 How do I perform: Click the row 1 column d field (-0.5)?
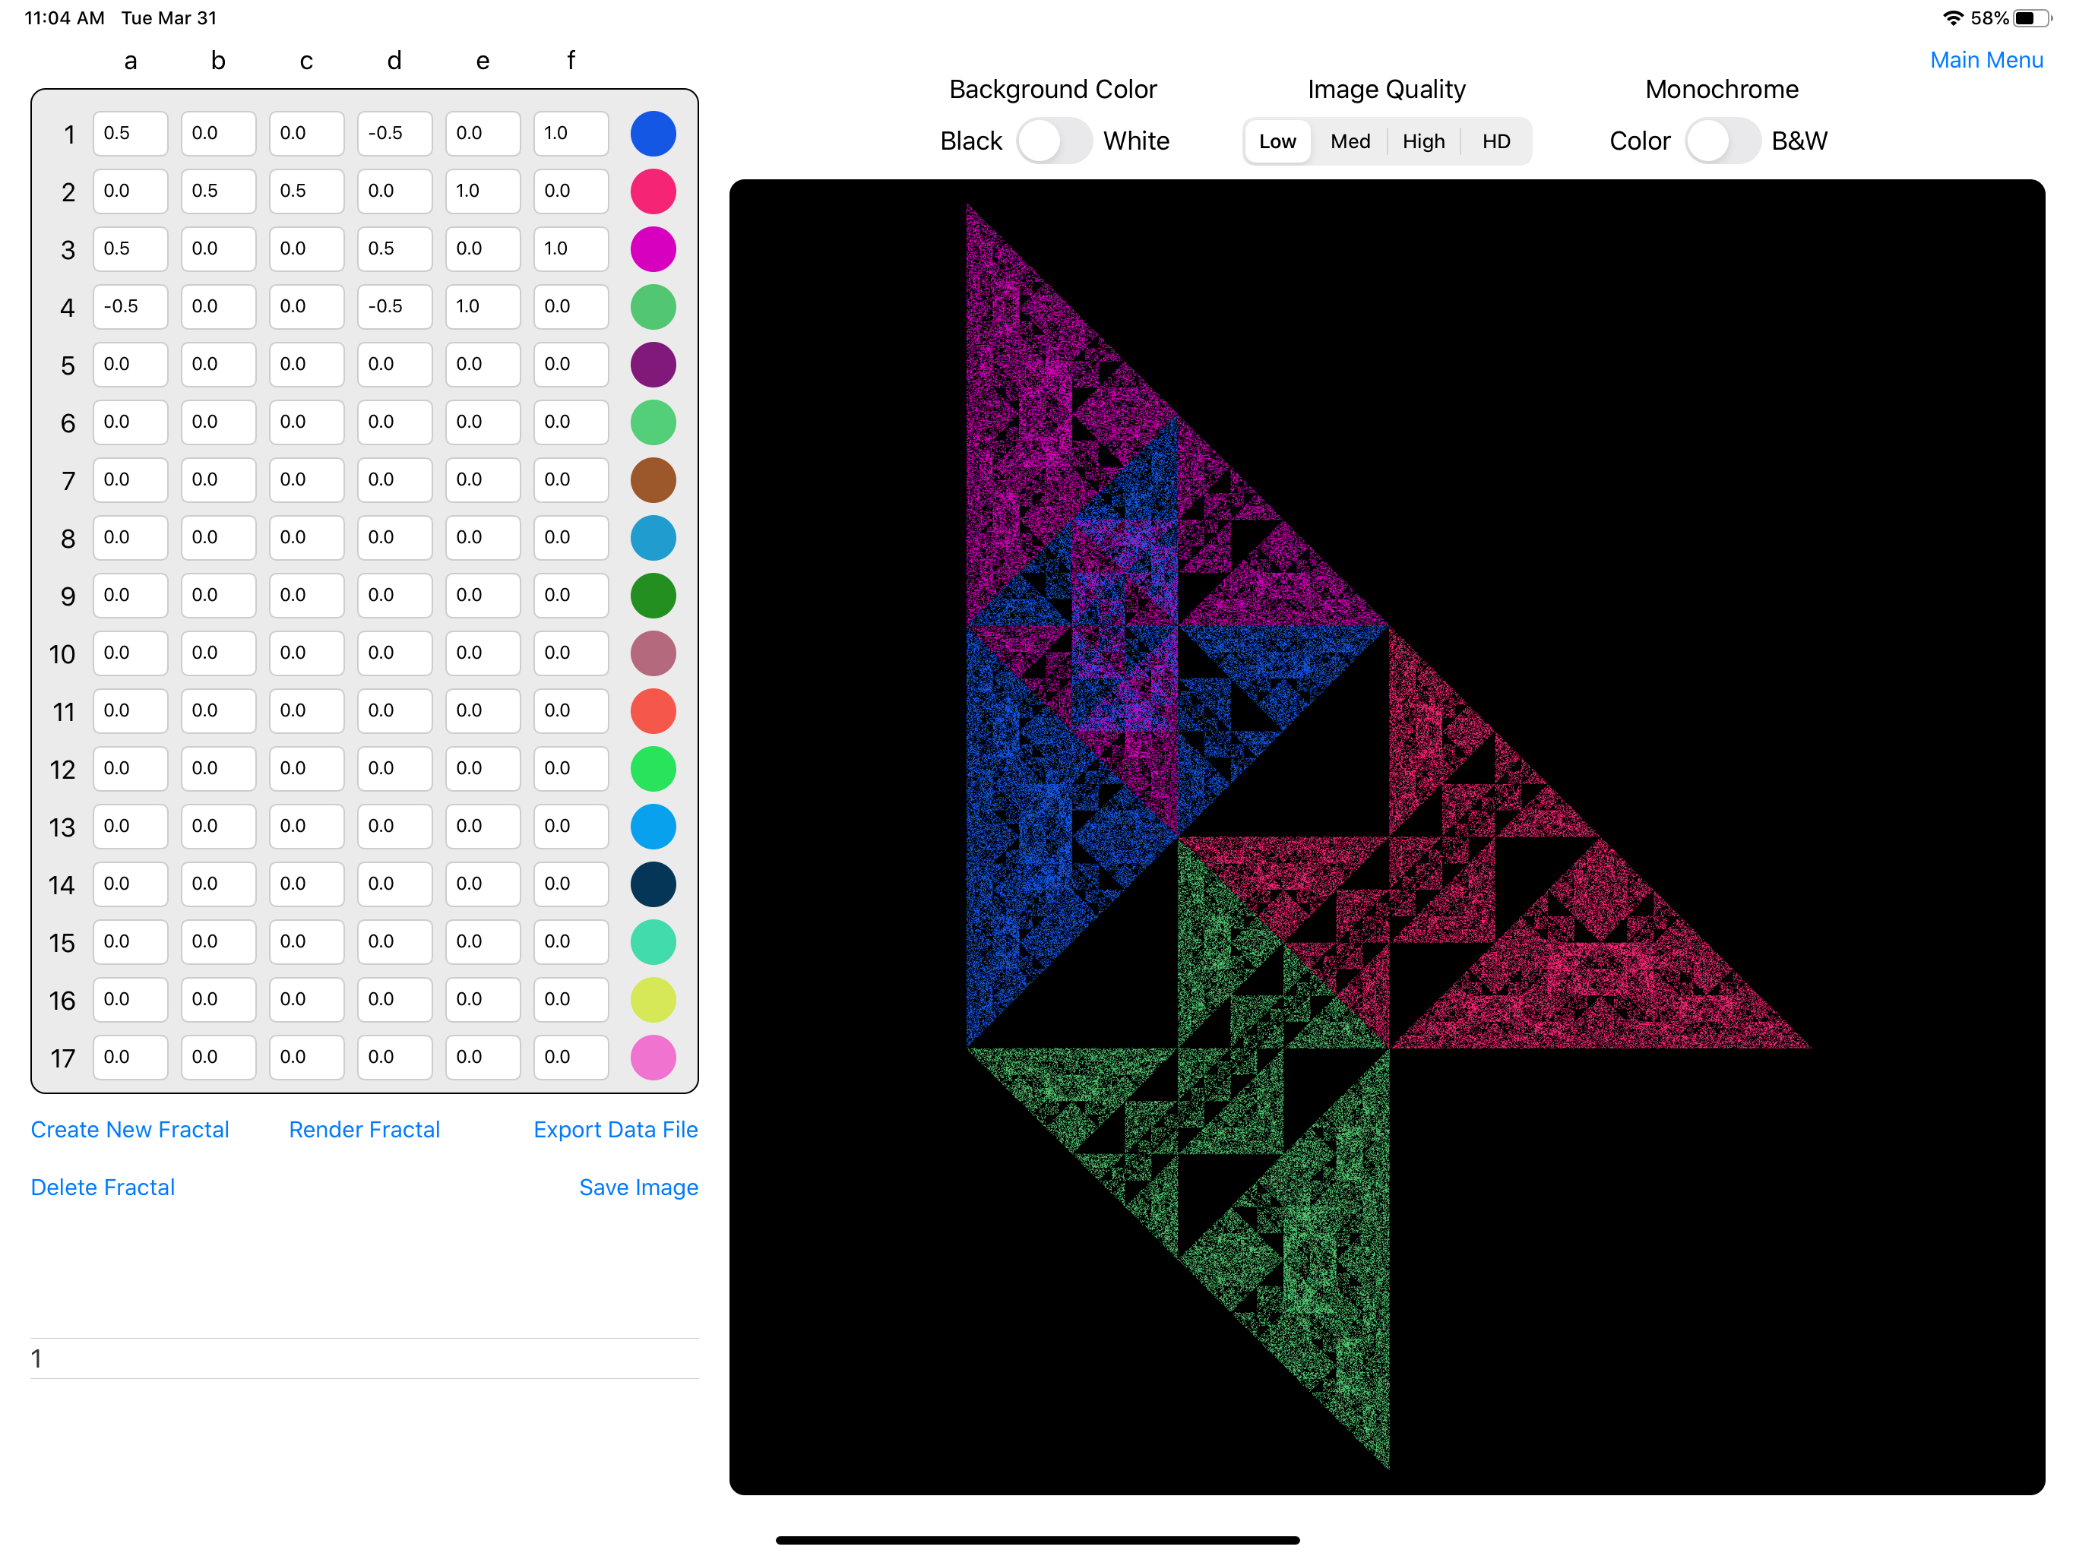point(394,133)
